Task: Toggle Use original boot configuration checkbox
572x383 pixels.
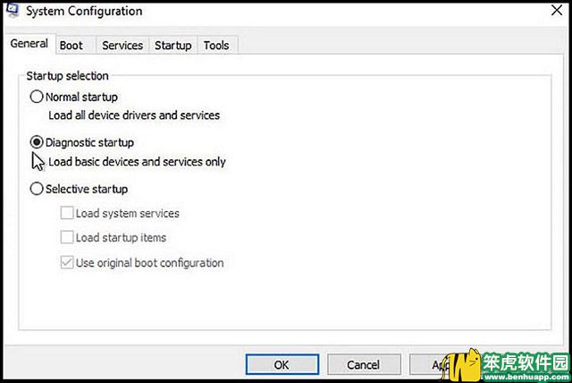Action: pyautogui.click(x=67, y=262)
